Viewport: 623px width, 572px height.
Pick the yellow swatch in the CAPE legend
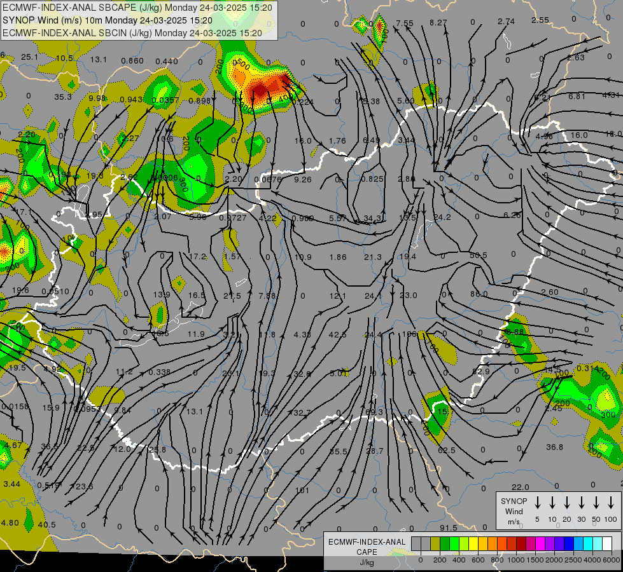click(x=473, y=544)
